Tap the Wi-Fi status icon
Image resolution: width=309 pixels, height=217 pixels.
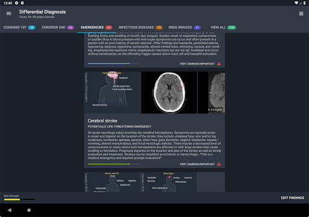tap(296, 3)
